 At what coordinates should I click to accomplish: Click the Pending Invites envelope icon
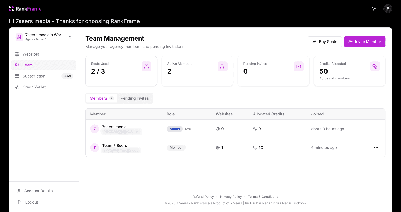(x=299, y=66)
